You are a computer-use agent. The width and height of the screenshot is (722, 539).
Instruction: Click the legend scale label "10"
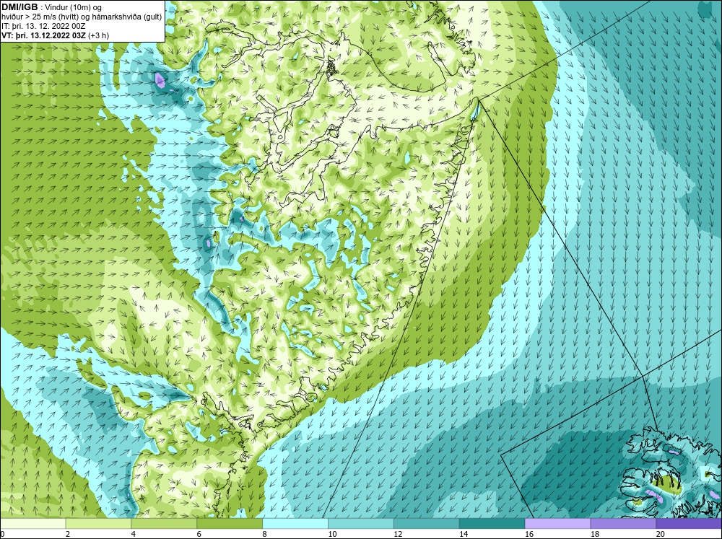click(x=332, y=534)
